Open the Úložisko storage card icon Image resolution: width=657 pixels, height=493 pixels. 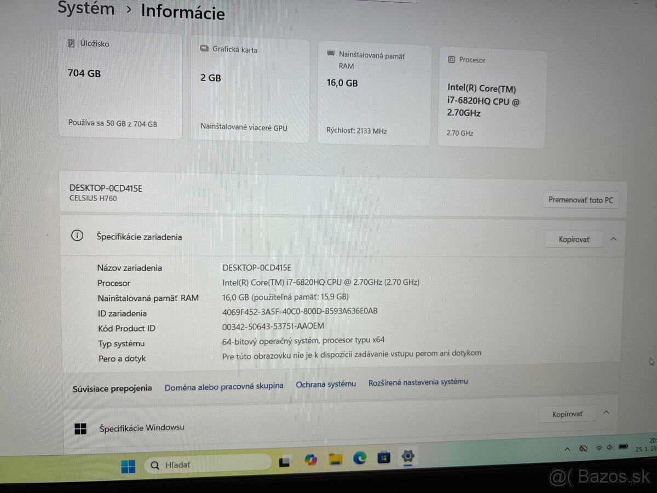point(72,43)
